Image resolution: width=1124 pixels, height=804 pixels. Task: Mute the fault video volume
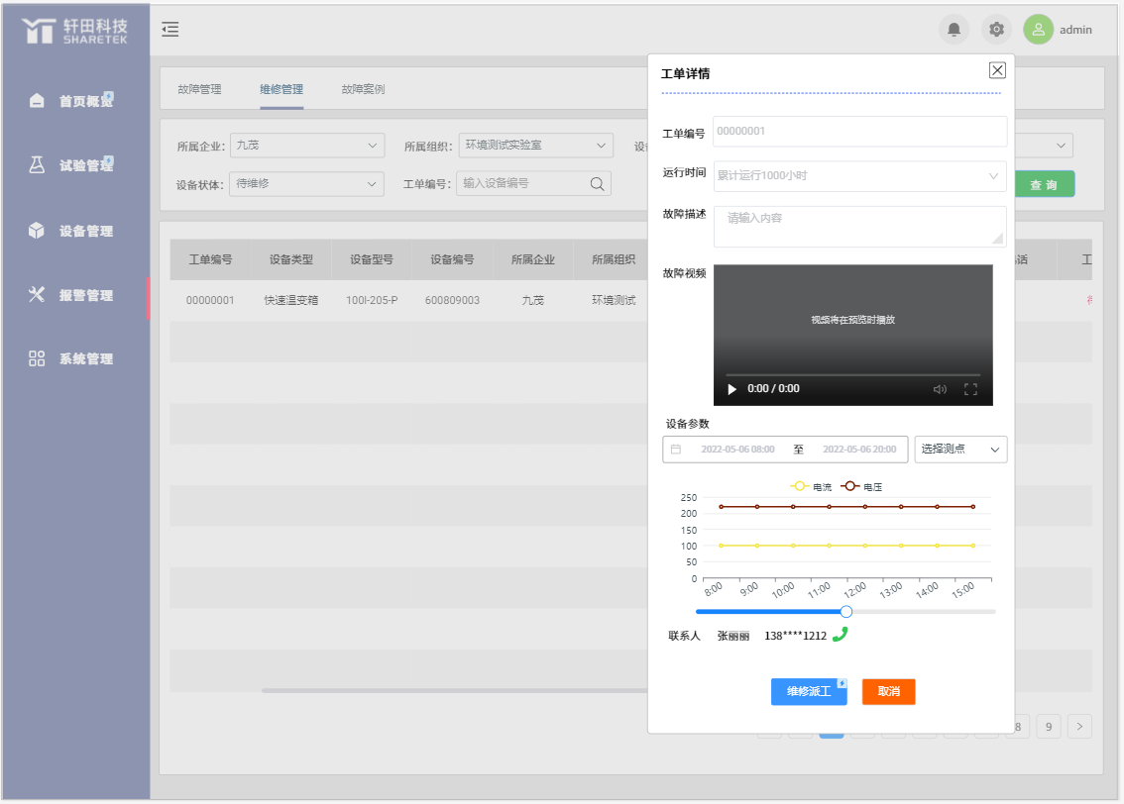point(940,389)
